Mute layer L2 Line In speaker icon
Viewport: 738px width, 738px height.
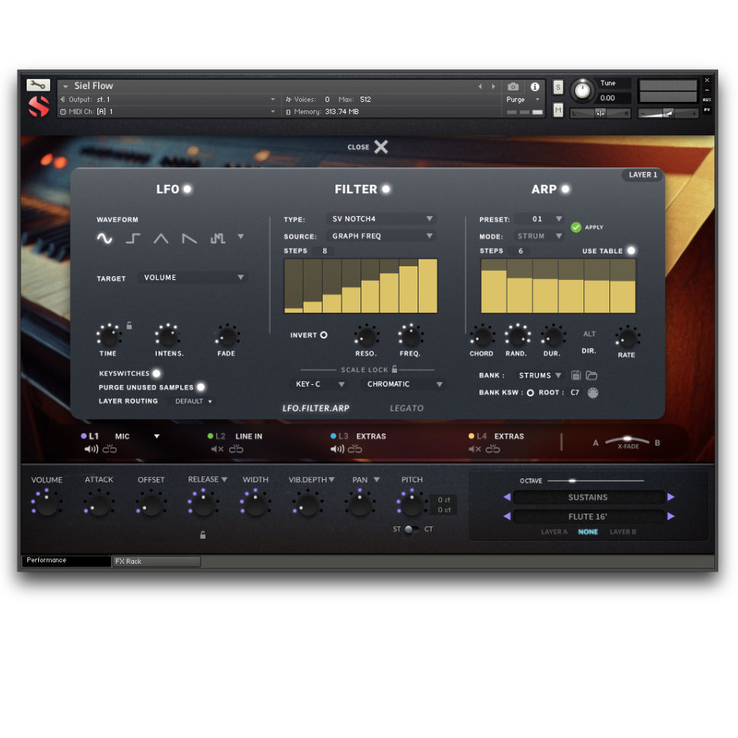point(217,449)
